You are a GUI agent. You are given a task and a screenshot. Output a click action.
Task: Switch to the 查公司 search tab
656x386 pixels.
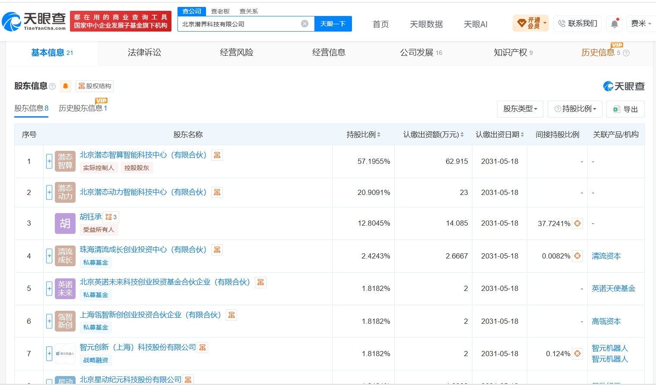click(x=192, y=11)
